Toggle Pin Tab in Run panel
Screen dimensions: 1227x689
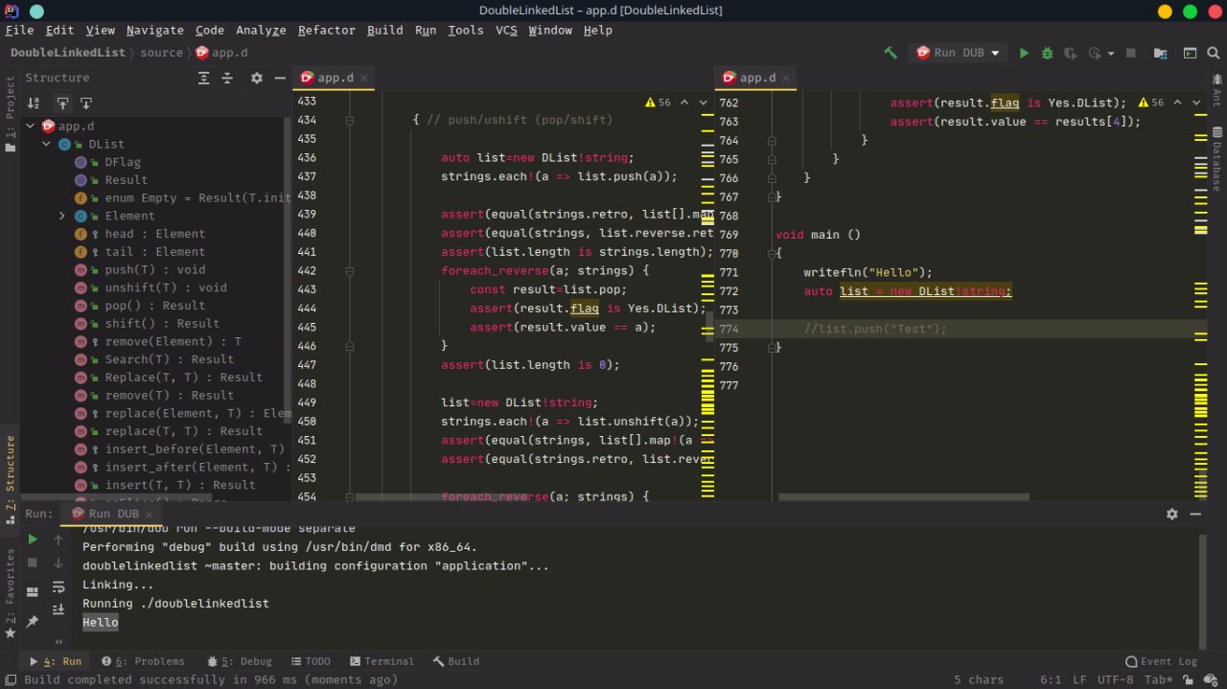33,621
